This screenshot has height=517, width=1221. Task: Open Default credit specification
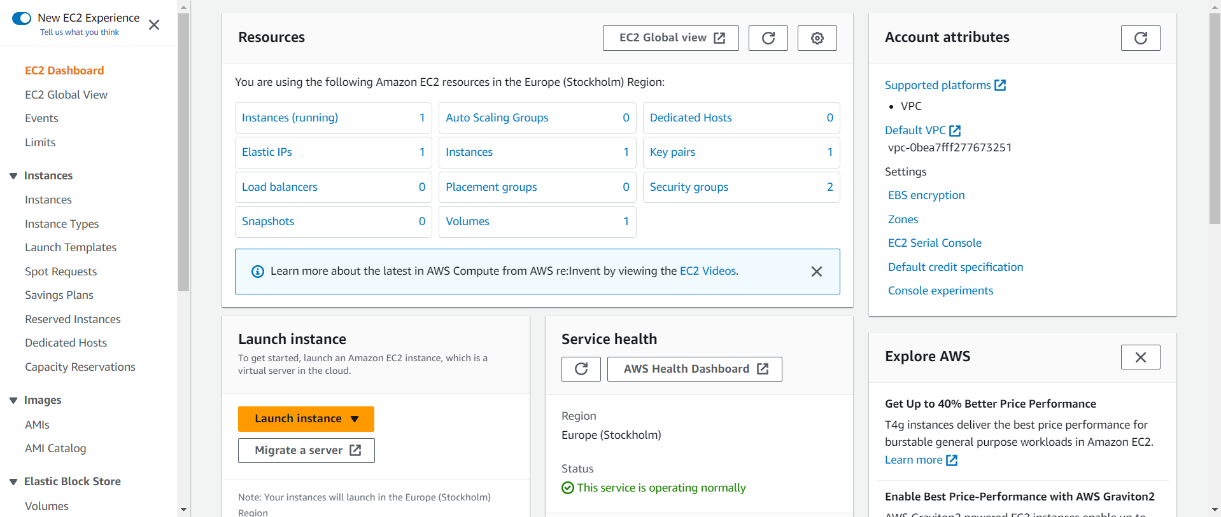956,267
